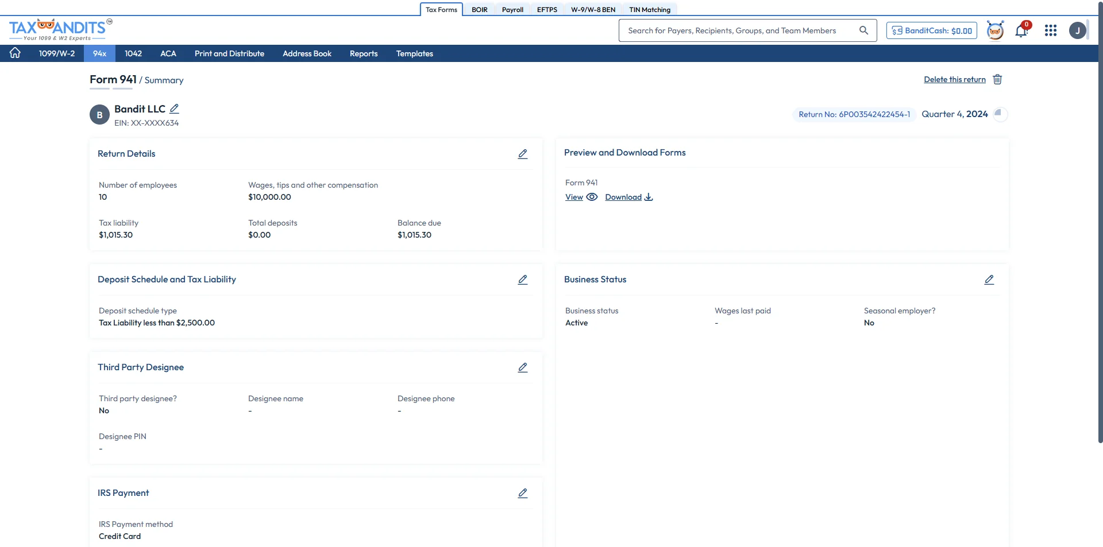Click the B business avatar circle
This screenshot has height=547, width=1103.
pyautogui.click(x=99, y=115)
